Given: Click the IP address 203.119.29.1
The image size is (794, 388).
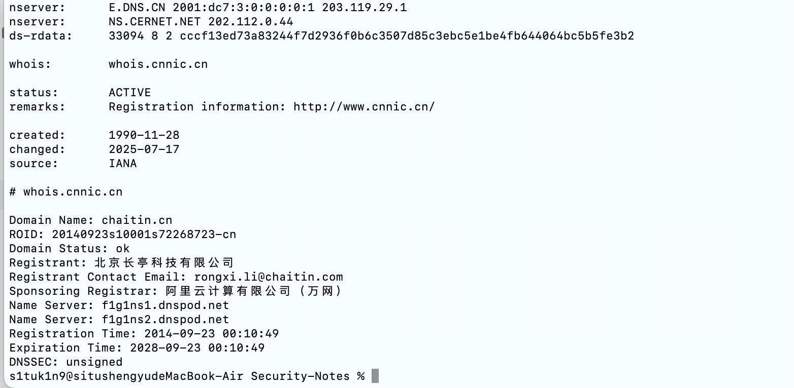Looking at the screenshot, I should [364, 8].
